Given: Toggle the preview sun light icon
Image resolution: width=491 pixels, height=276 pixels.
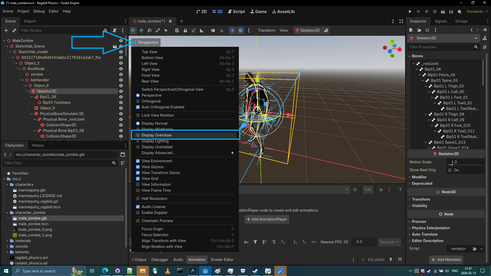Looking at the screenshot, I should (232, 30).
